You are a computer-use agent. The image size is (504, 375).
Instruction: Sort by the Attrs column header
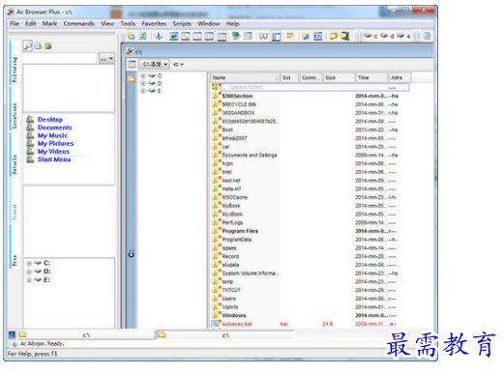point(400,78)
